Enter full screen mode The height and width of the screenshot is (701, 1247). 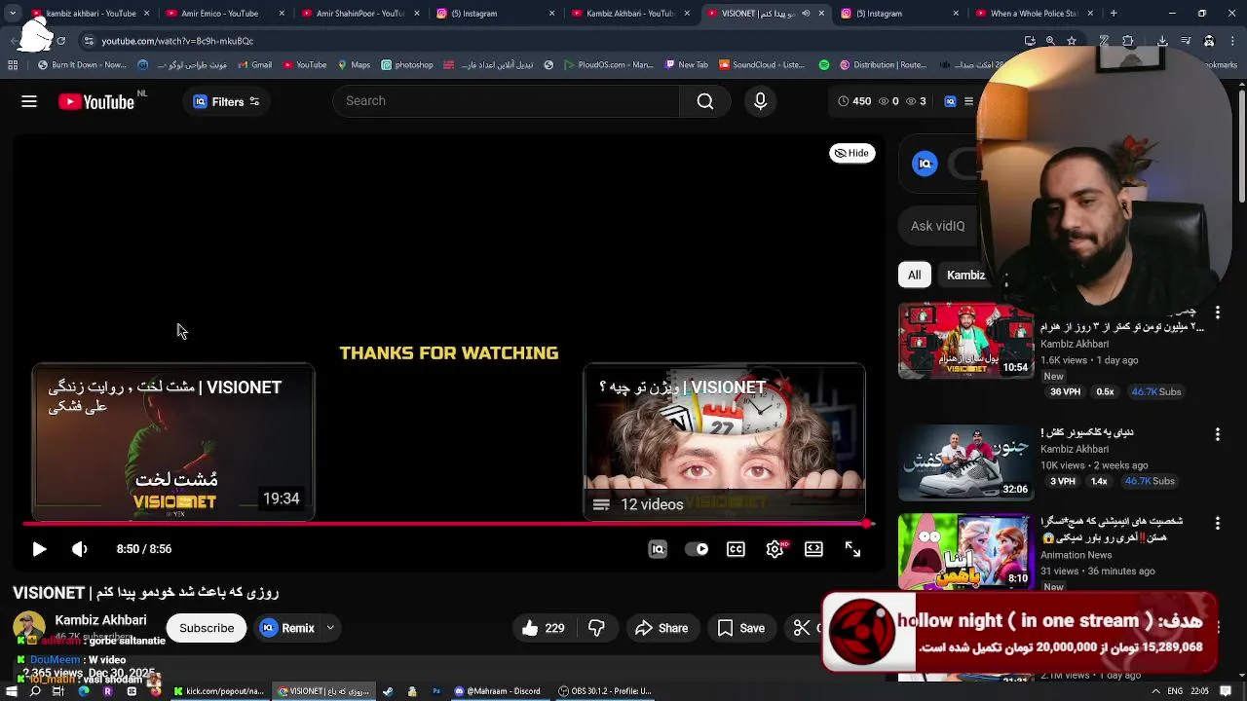click(852, 549)
